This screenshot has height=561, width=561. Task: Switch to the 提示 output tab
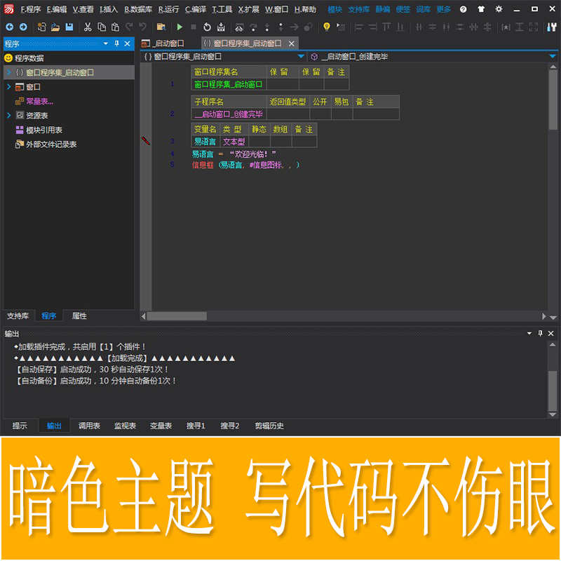tap(20, 426)
